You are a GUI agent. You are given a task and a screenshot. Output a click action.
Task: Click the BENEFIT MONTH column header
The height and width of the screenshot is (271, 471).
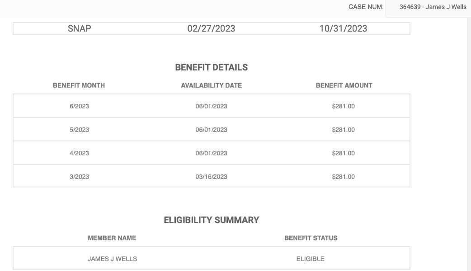(79, 85)
